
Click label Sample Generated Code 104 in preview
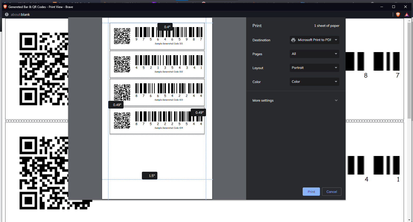click(169, 128)
